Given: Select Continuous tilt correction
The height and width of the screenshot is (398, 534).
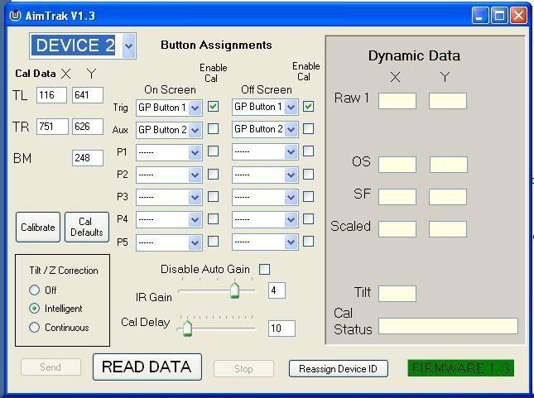Looking at the screenshot, I should [x=34, y=327].
